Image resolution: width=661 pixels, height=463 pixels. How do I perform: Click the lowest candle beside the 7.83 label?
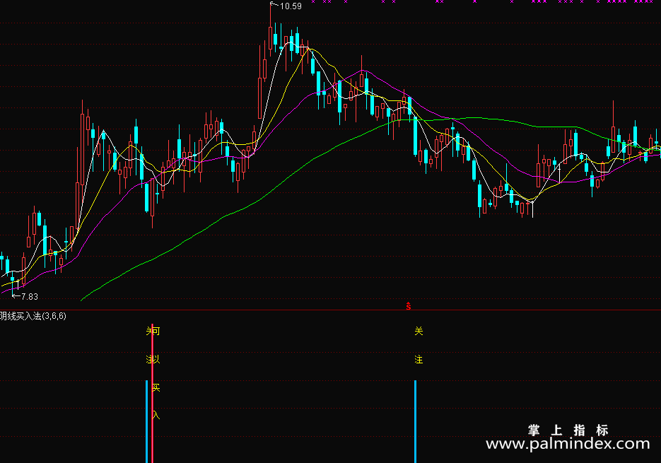coord(13,283)
